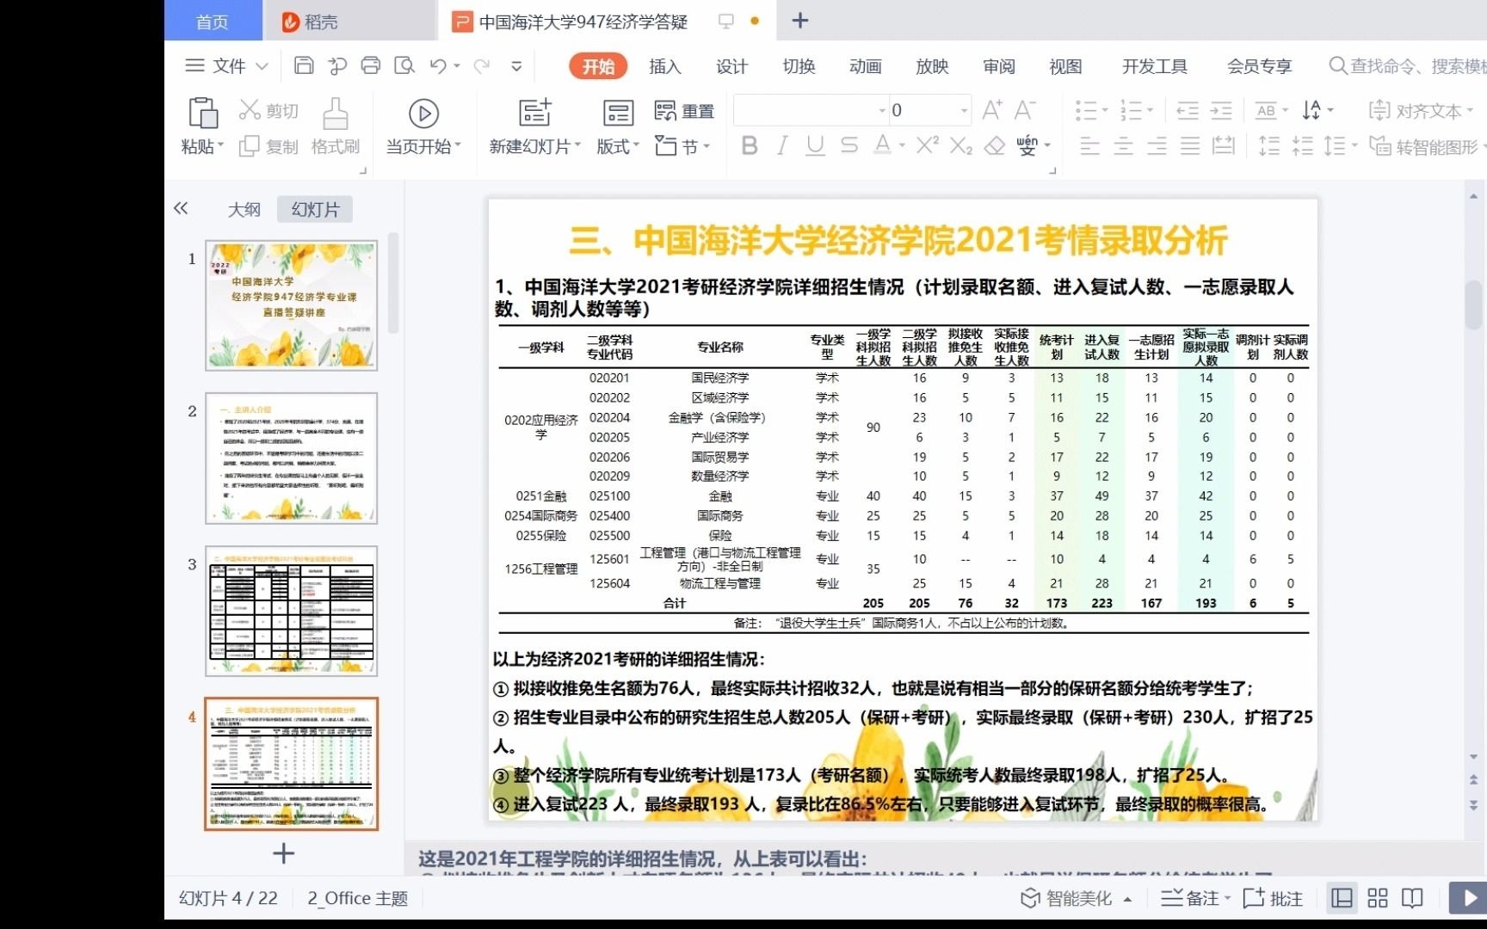Viewport: 1487px width, 929px height.
Task: Select the Format Painter 格式刷
Action: click(336, 126)
